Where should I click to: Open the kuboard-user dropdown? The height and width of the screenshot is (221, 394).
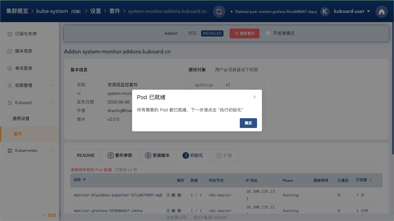(x=352, y=11)
